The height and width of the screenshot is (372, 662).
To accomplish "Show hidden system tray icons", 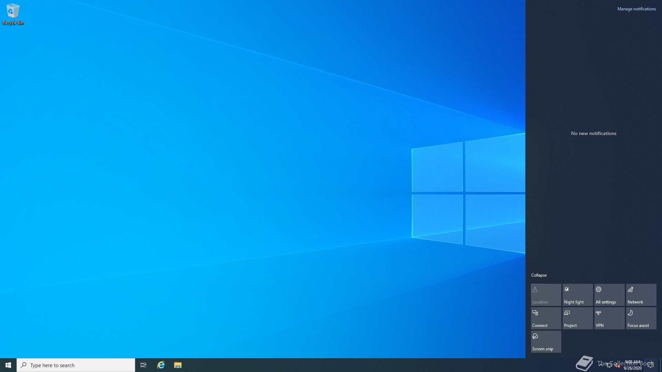I will (x=601, y=365).
